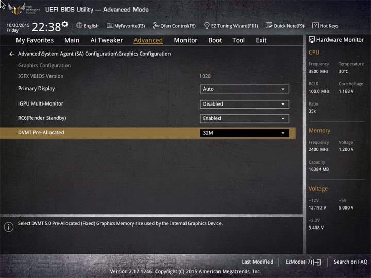Click the info icon in the help area
Viewport: 371px width, 278px height.
(x=9, y=227)
